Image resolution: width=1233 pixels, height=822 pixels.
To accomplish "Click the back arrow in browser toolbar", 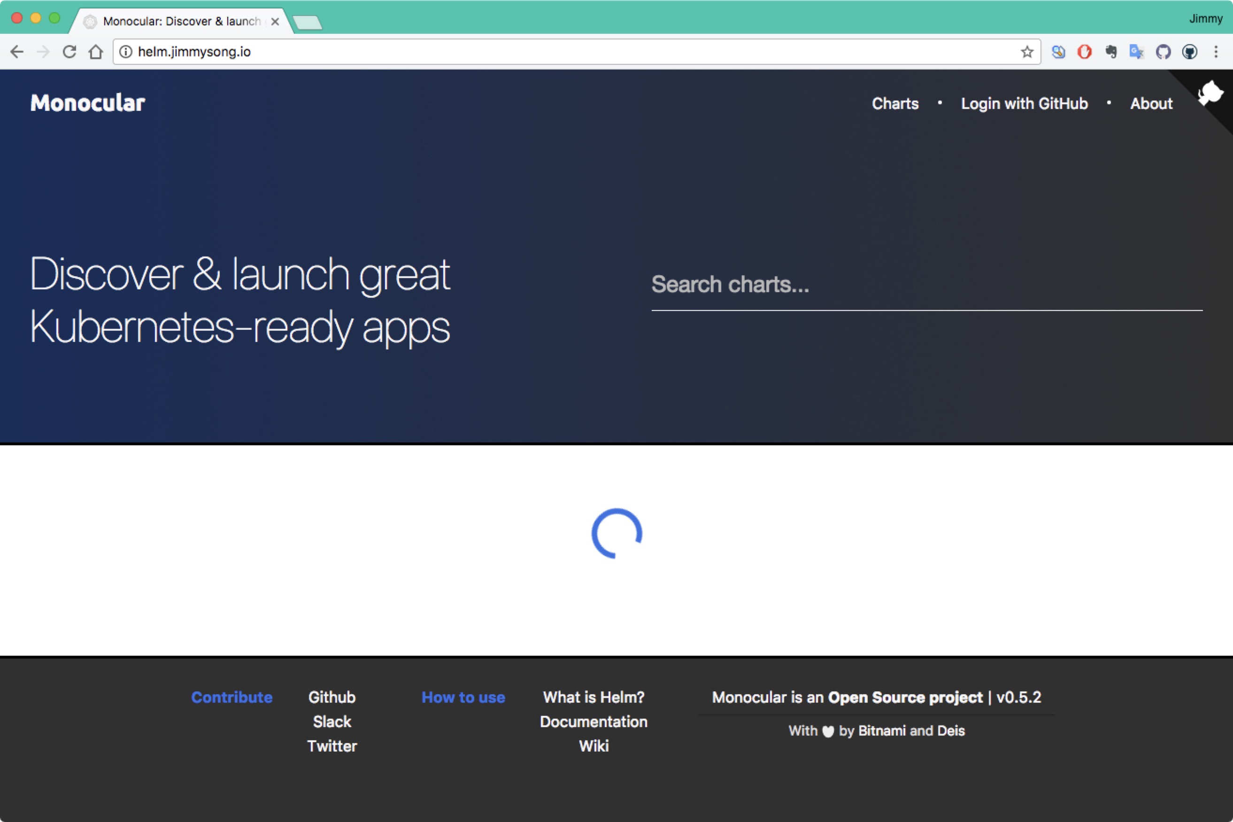I will 17,52.
